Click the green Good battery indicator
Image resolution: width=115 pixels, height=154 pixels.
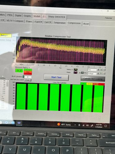[28, 70]
